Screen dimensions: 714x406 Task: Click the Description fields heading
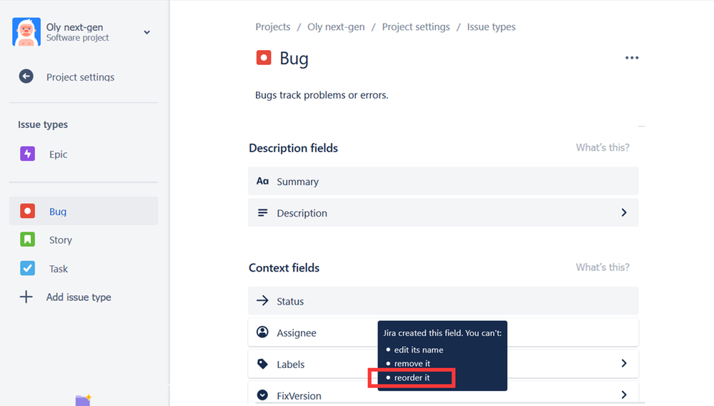(293, 148)
